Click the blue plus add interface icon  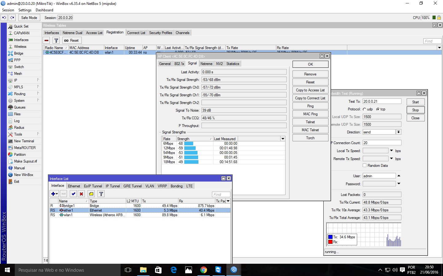[54, 194]
